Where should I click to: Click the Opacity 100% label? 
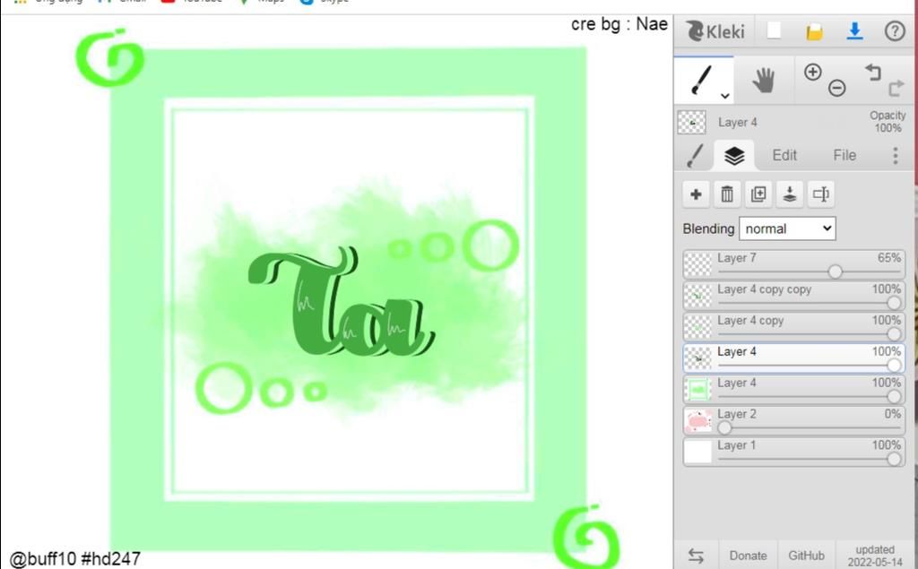point(888,122)
